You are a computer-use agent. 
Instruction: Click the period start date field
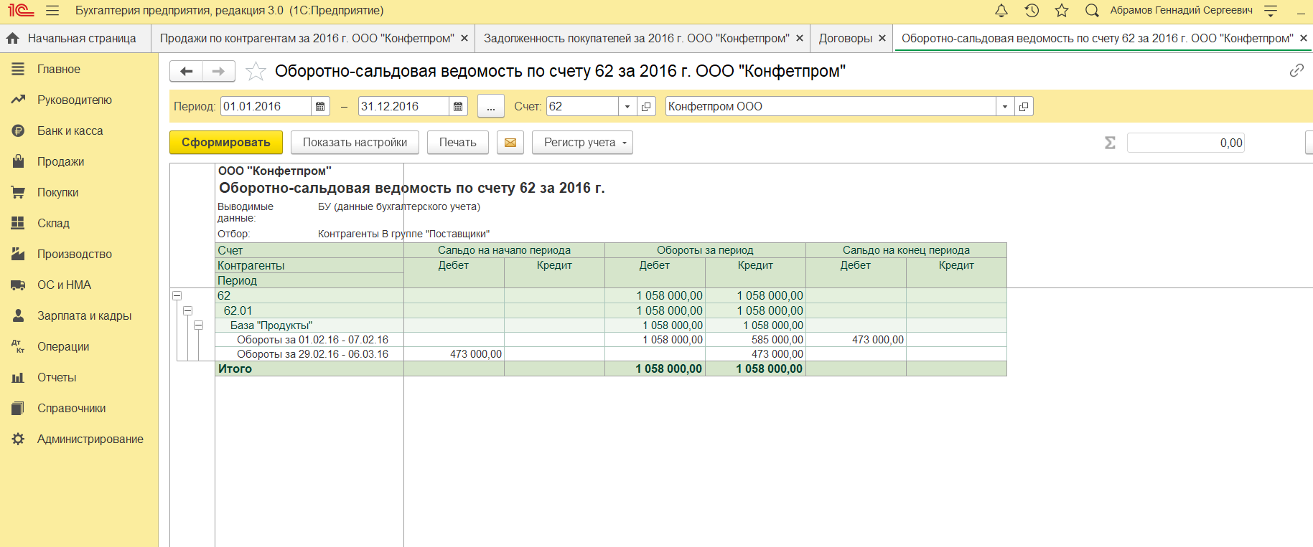[265, 107]
